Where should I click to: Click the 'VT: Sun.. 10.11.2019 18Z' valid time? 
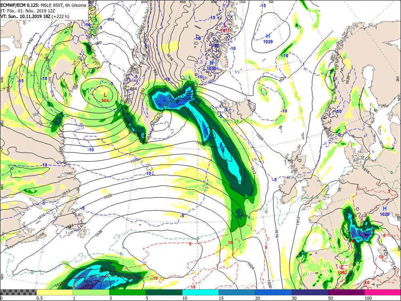(x=25, y=16)
